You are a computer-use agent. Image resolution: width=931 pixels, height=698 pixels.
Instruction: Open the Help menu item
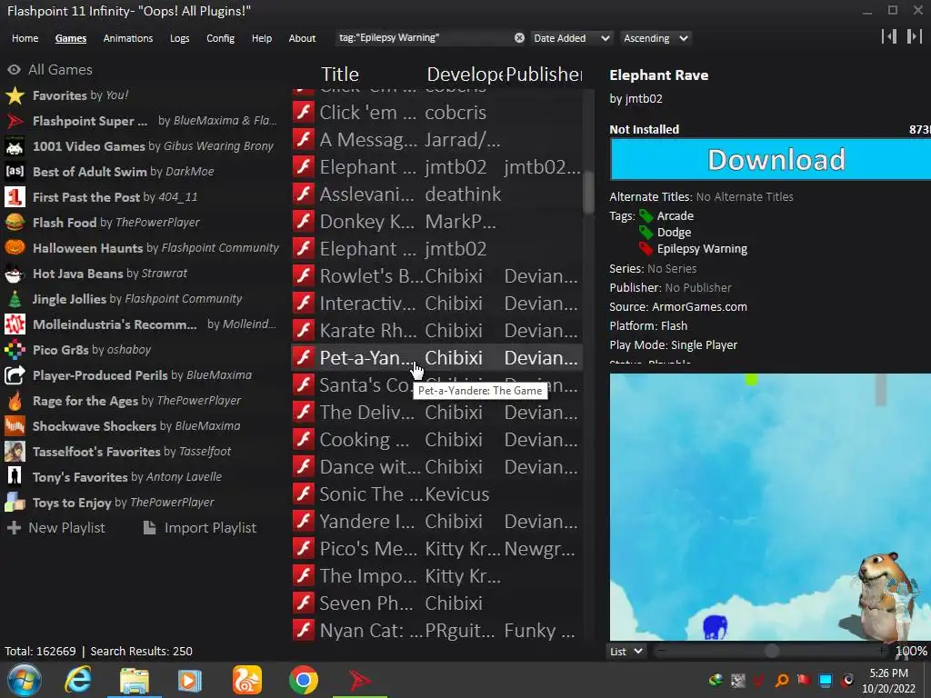click(x=261, y=38)
